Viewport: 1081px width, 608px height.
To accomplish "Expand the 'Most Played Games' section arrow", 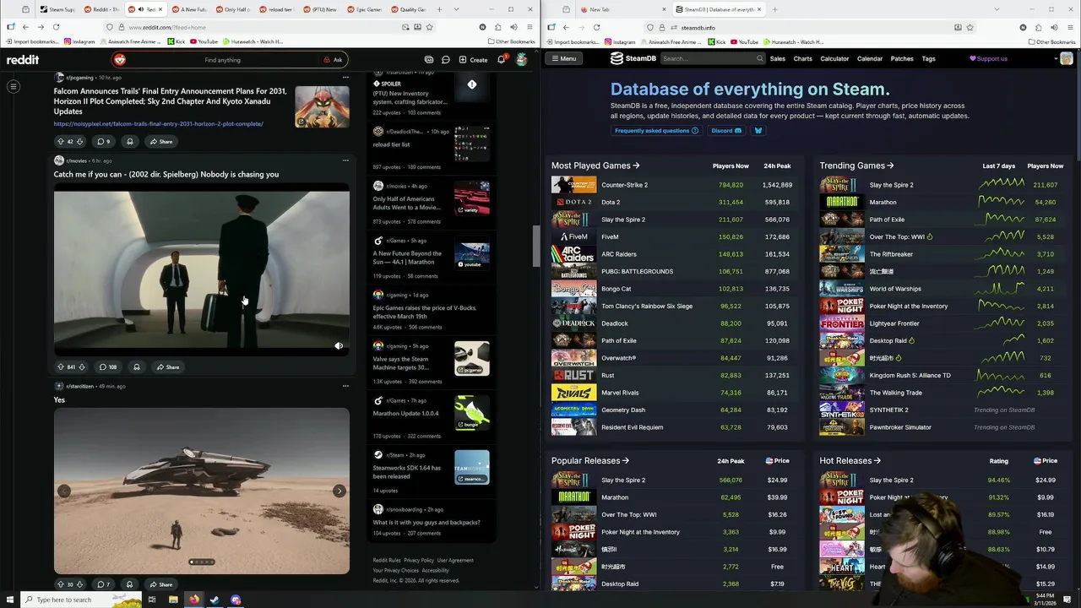I will click(636, 166).
